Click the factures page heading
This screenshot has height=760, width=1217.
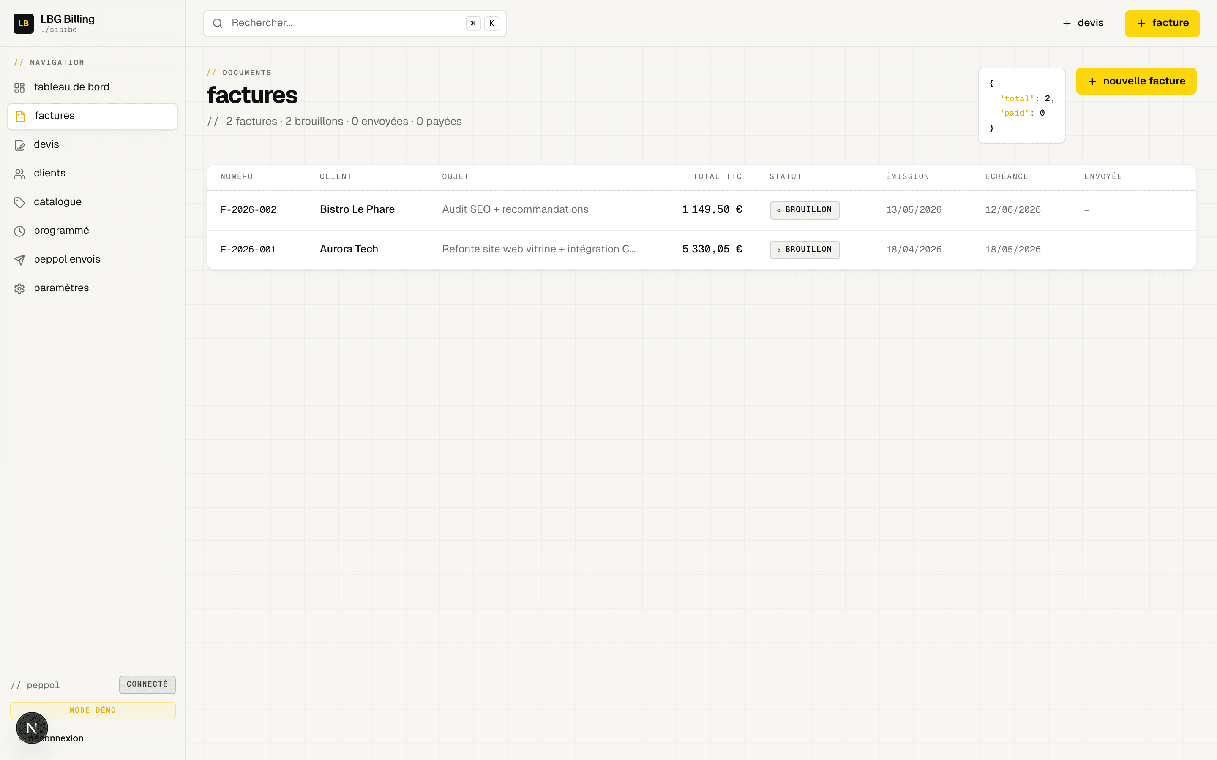[x=252, y=95]
